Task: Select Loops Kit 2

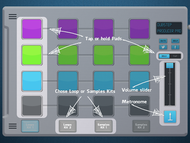Action: 68,126
